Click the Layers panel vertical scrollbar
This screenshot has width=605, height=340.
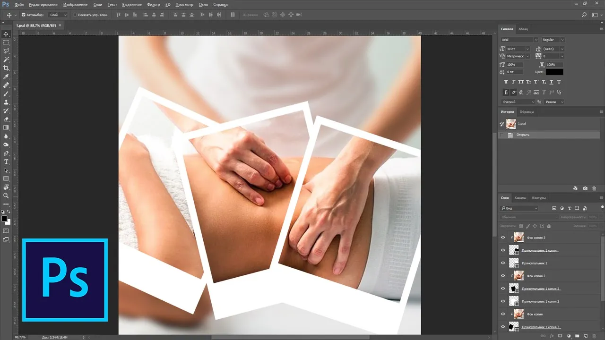tap(603, 269)
